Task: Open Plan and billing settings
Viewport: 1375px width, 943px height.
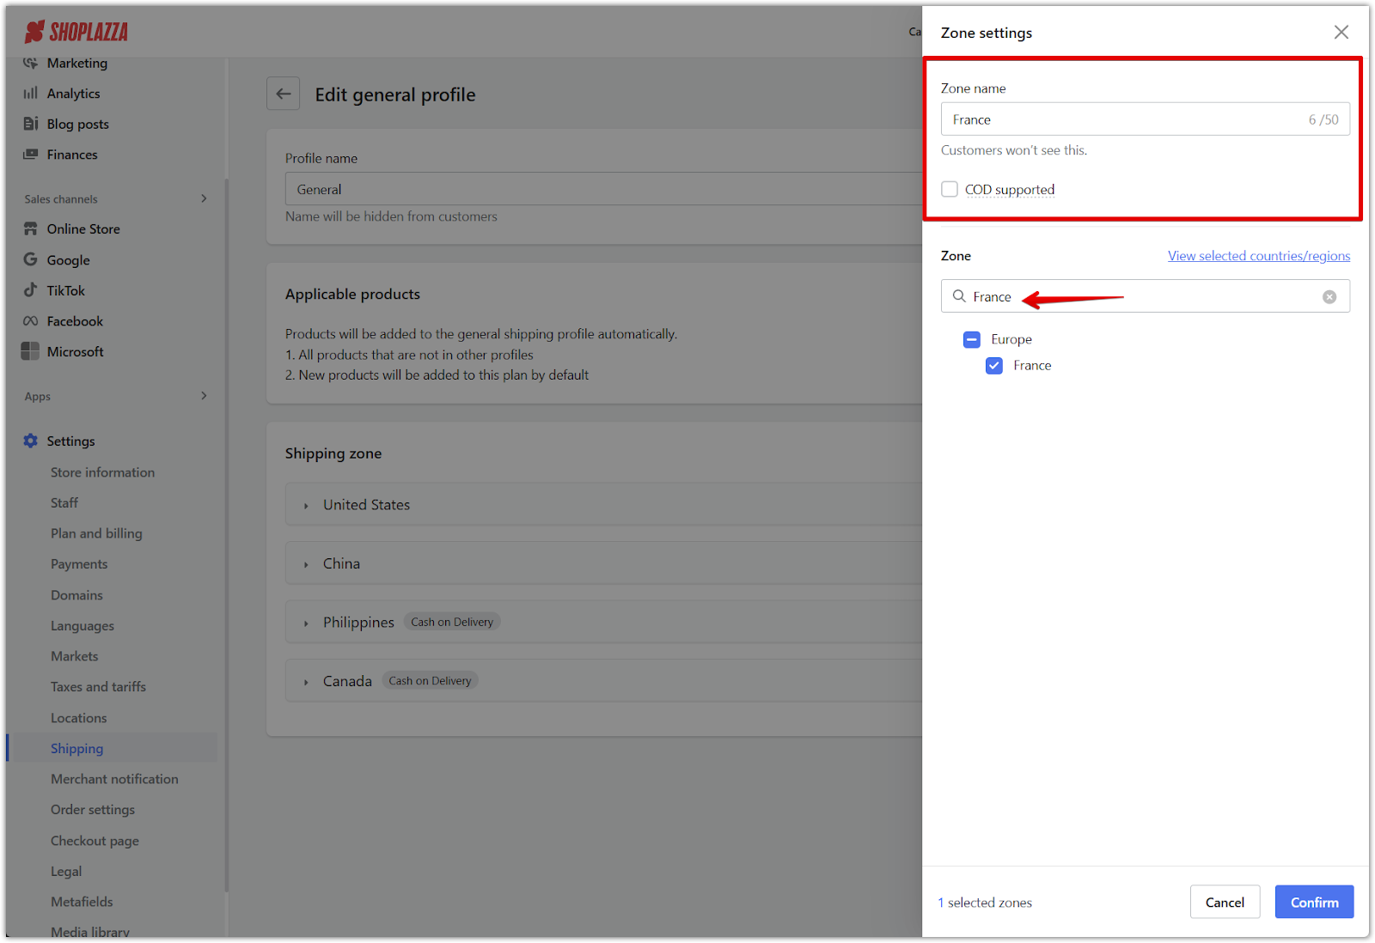Action: 96,533
